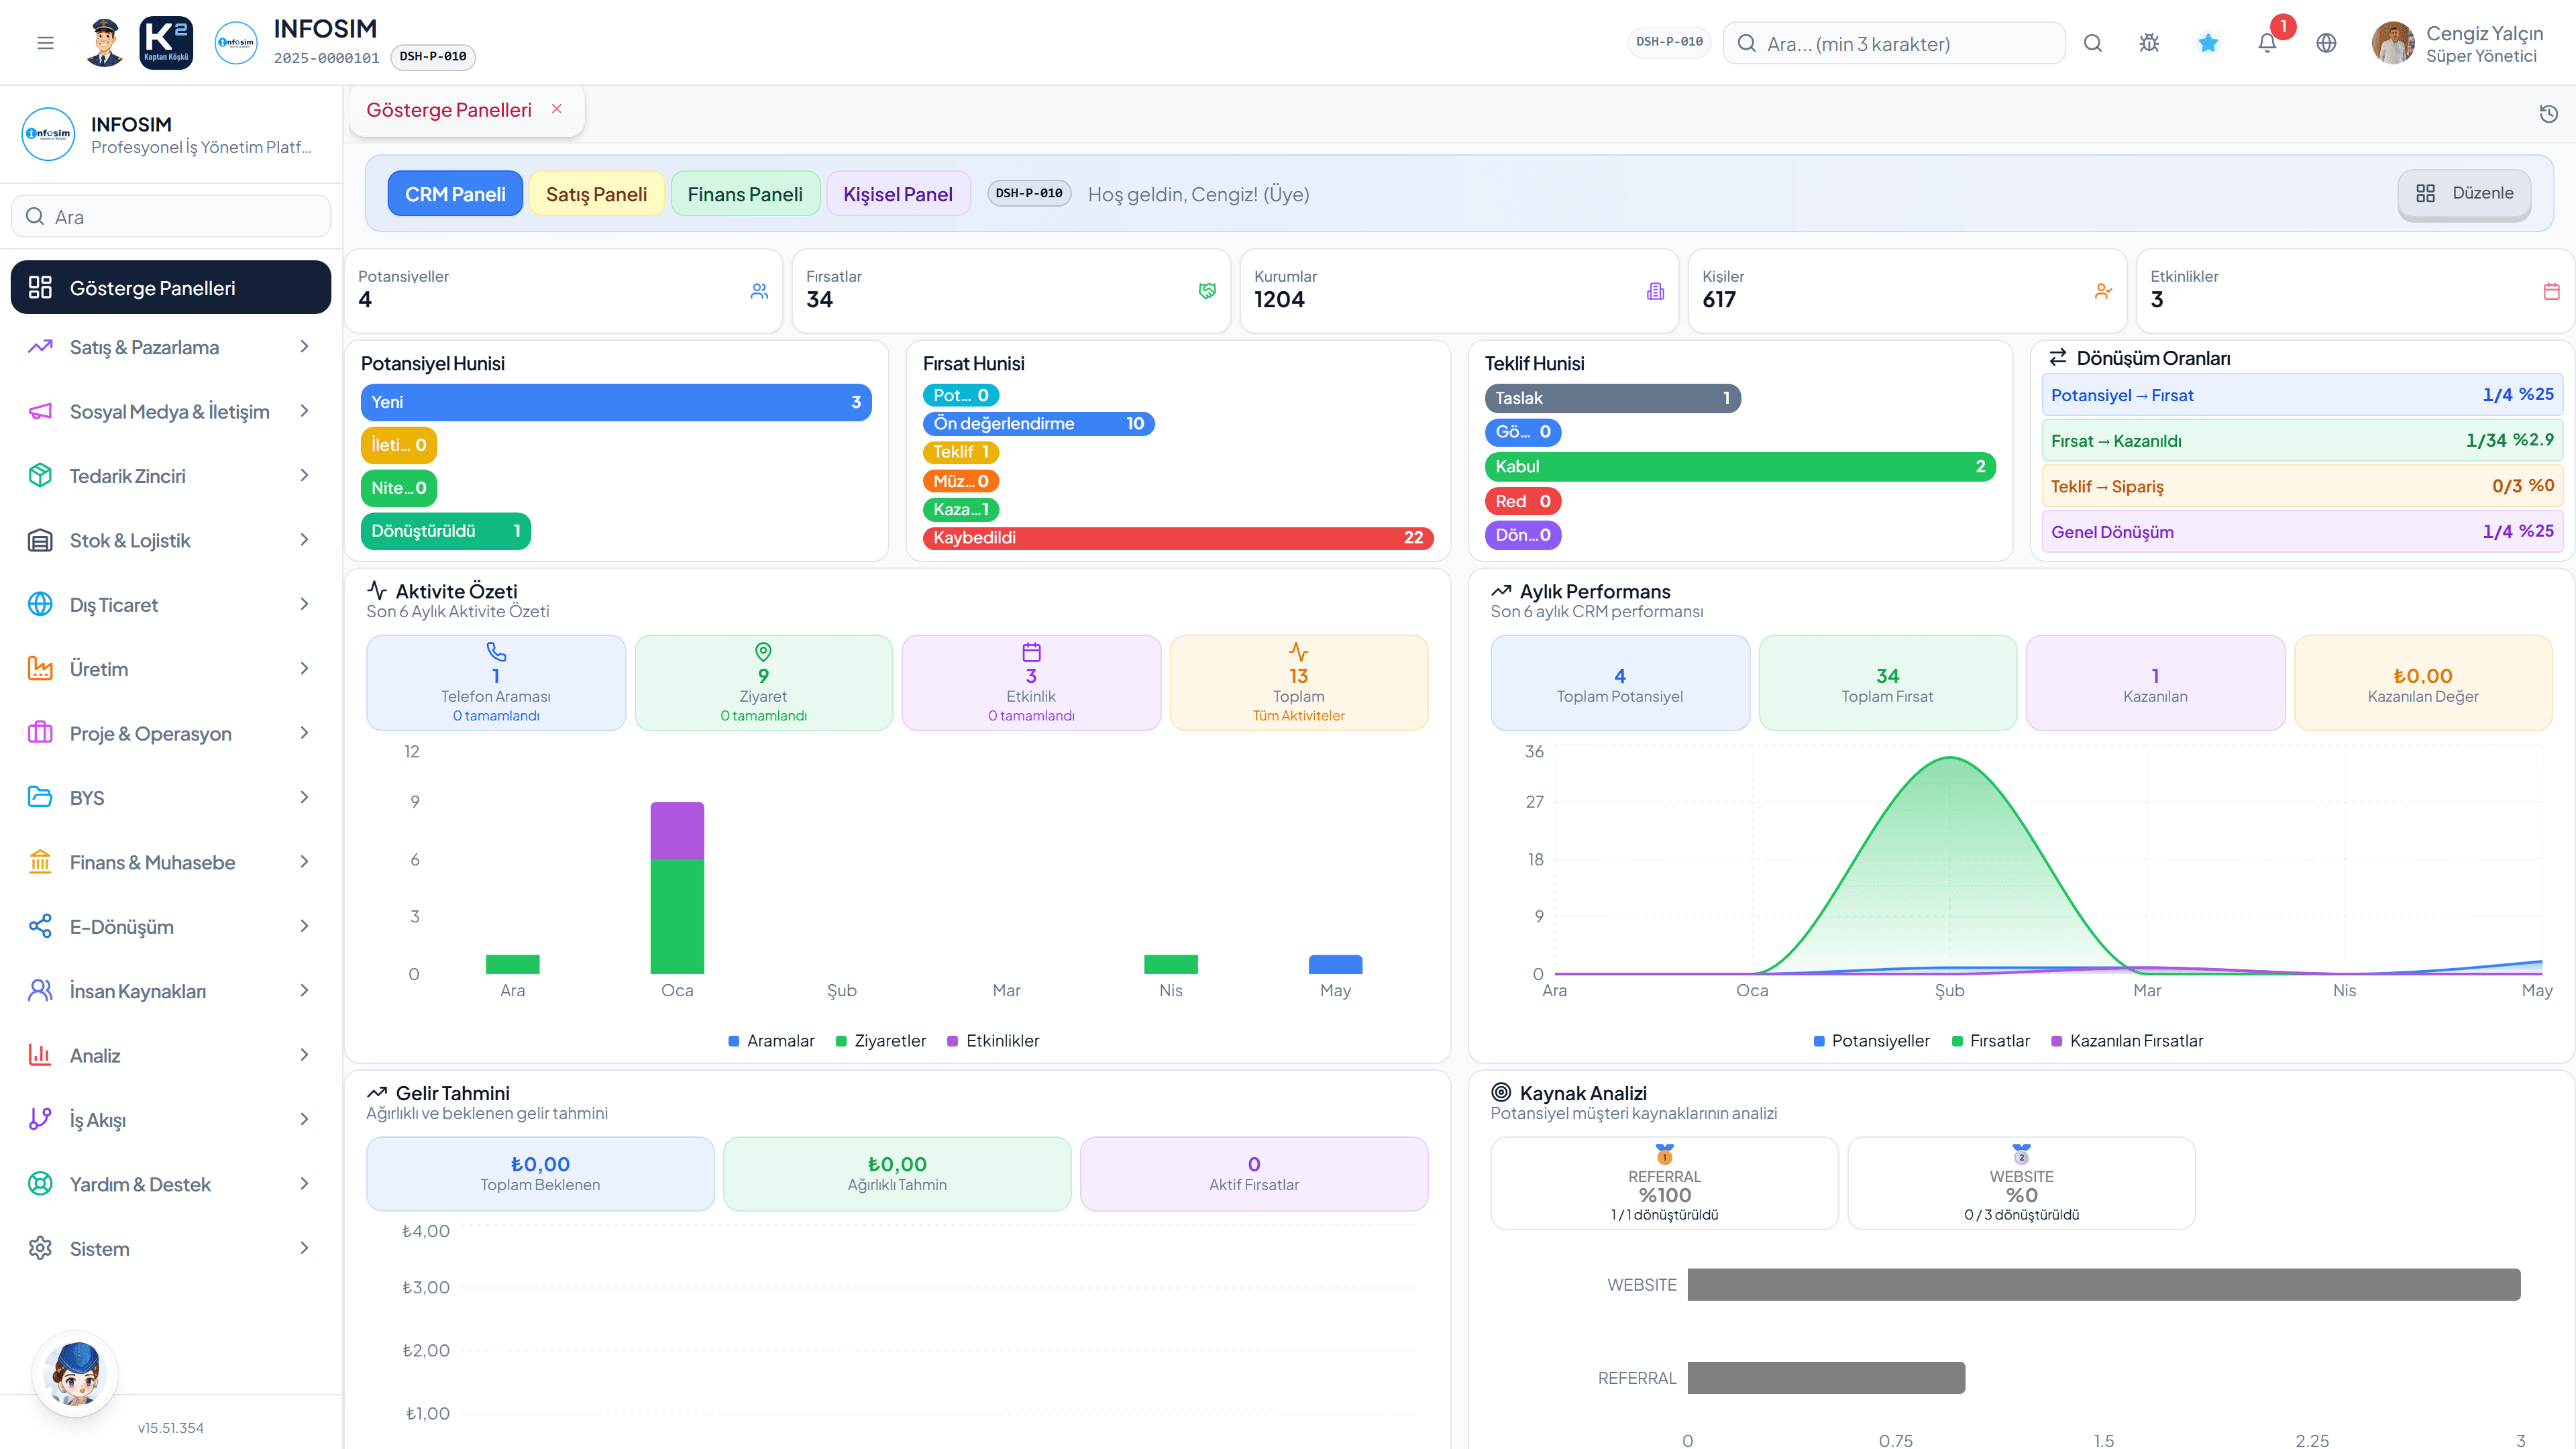Click the REFERRAL gold medal icon

click(1664, 1154)
